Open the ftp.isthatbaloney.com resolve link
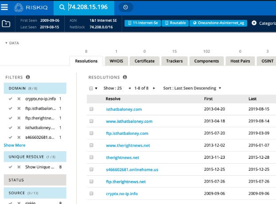The width and height of the screenshot is (276, 204). coord(127,133)
